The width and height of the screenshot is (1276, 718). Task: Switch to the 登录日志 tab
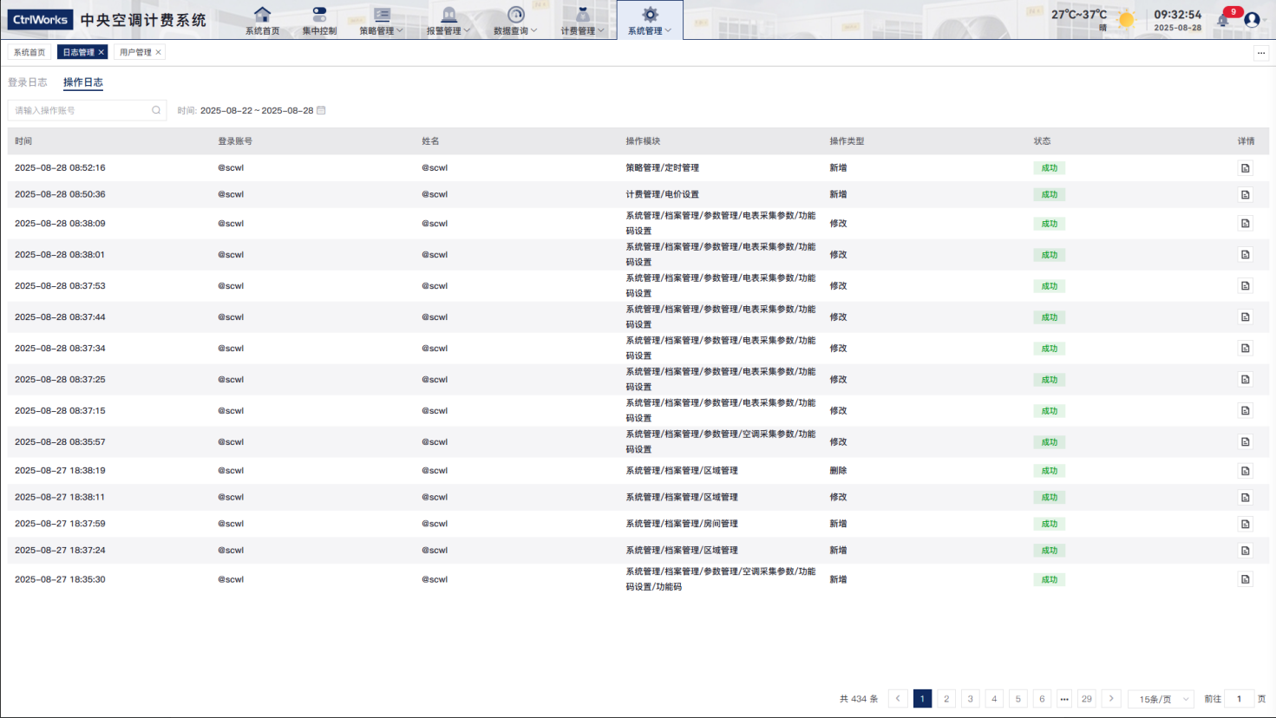pos(28,82)
